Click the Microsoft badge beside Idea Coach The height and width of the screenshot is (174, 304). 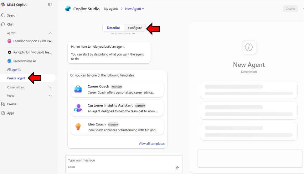113,125
